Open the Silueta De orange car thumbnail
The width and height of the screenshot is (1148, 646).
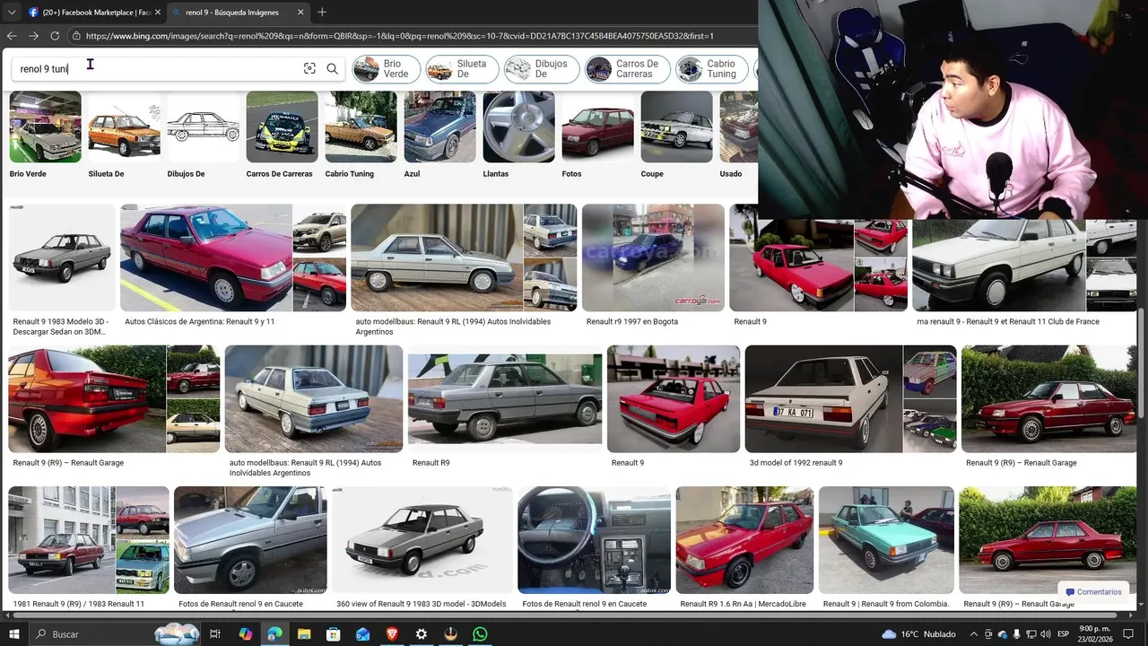pyautogui.click(x=124, y=127)
